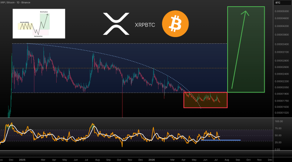Image resolution: width=292 pixels, height=162 pixels.
Task: Click the XRP / Bitcoin 1D Binance chart title
Action: [15, 3]
